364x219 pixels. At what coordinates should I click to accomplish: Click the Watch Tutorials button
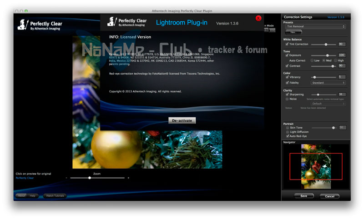[55, 196]
